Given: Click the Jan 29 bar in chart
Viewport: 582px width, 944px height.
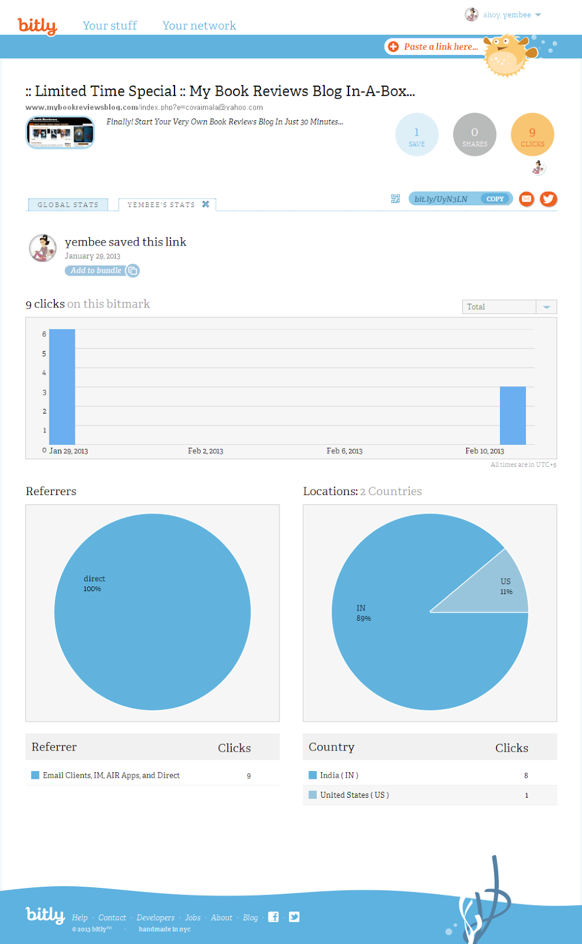Looking at the screenshot, I should click(62, 386).
